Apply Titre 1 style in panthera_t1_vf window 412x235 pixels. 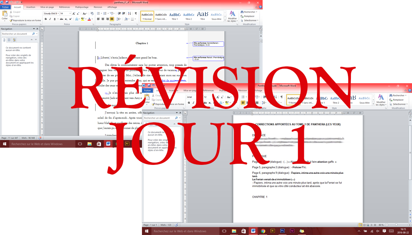click(175, 16)
